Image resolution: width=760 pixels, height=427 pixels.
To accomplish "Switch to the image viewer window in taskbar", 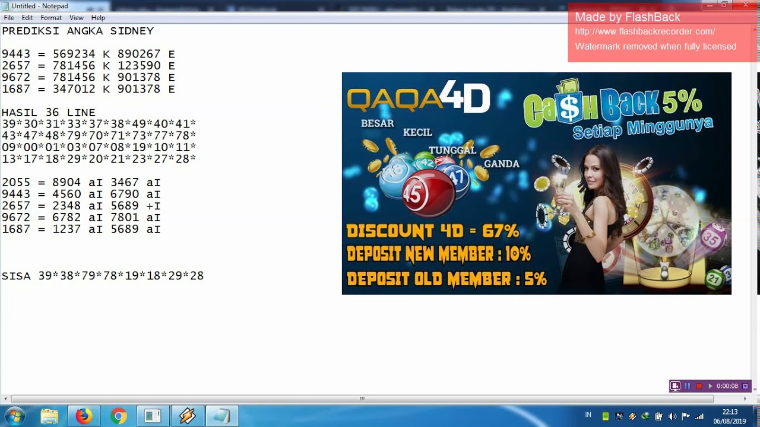I will point(153,416).
